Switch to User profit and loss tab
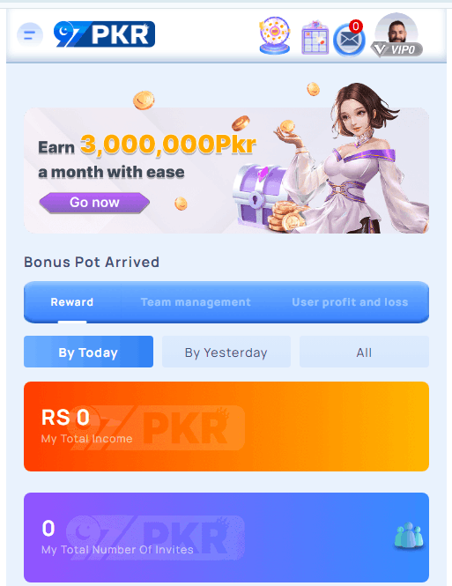 point(350,302)
